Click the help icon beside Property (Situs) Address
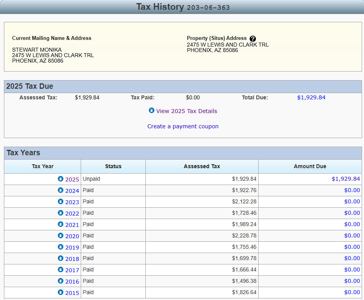The height and width of the screenshot is (300, 364). click(x=253, y=39)
